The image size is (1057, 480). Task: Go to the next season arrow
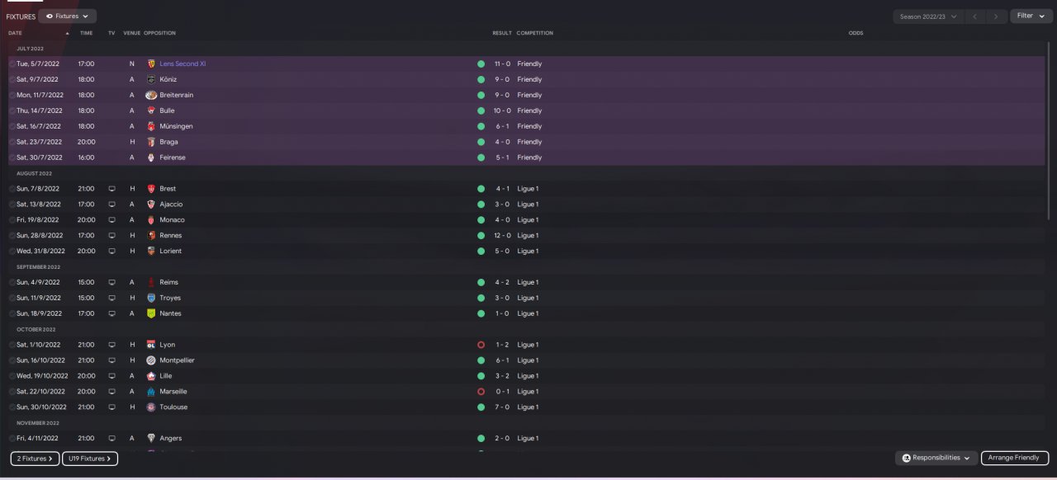point(998,16)
